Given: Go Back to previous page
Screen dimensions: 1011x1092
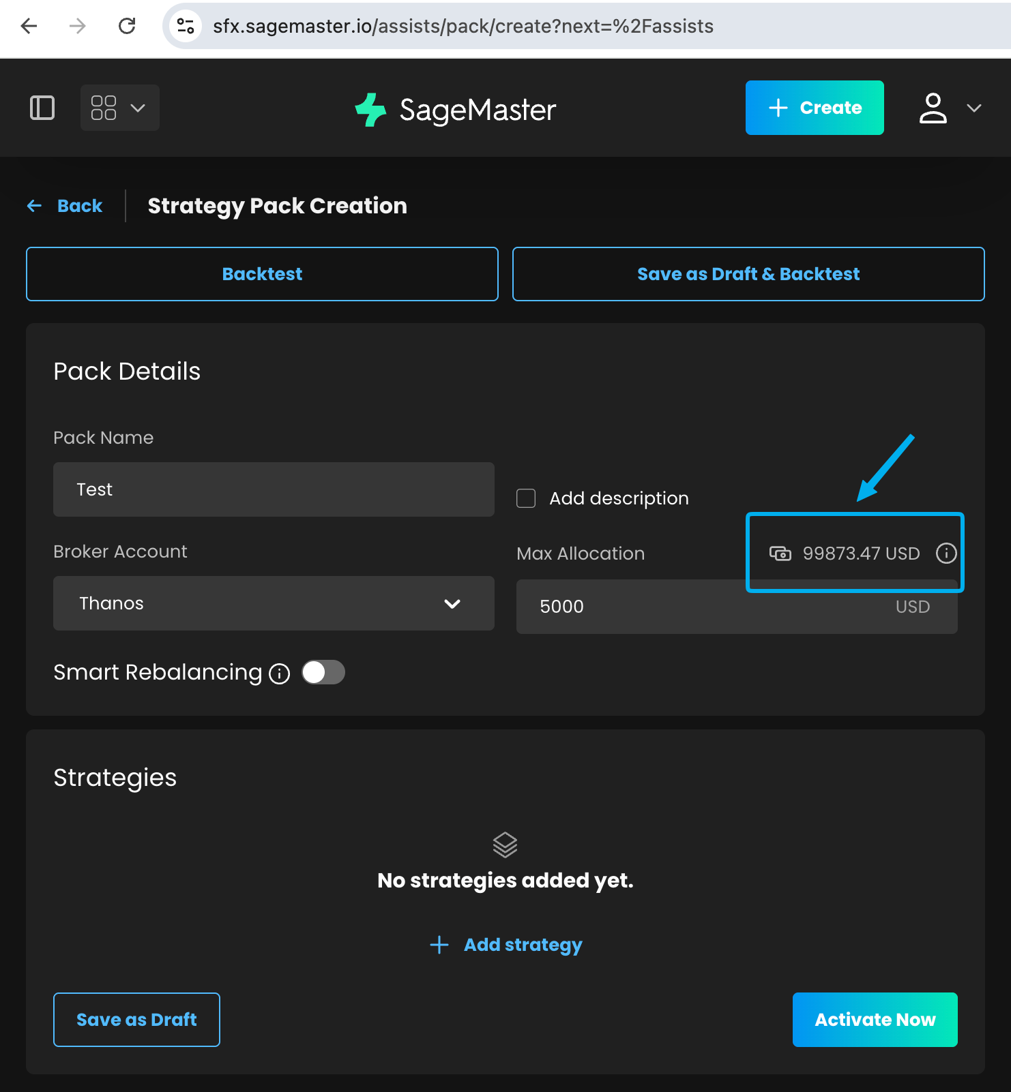Looking at the screenshot, I should [65, 206].
